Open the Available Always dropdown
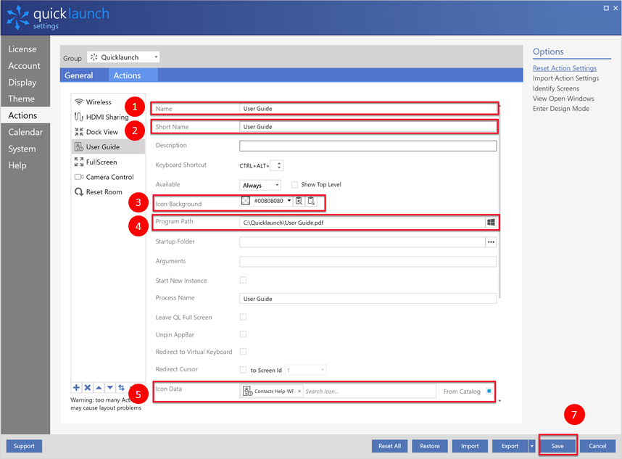 coord(260,185)
